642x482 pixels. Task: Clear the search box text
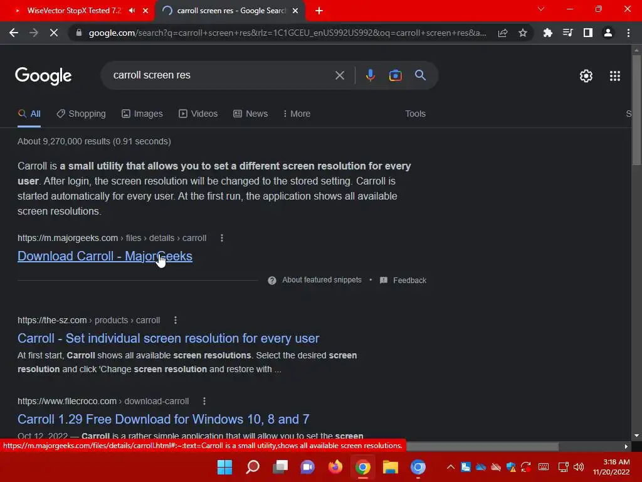pyautogui.click(x=340, y=75)
